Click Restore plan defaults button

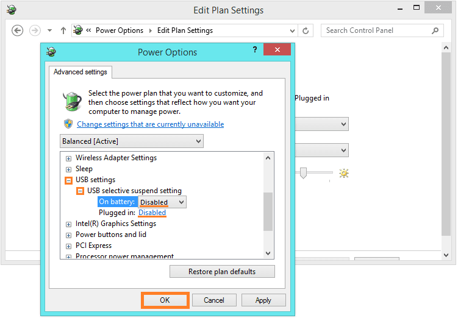point(222,272)
